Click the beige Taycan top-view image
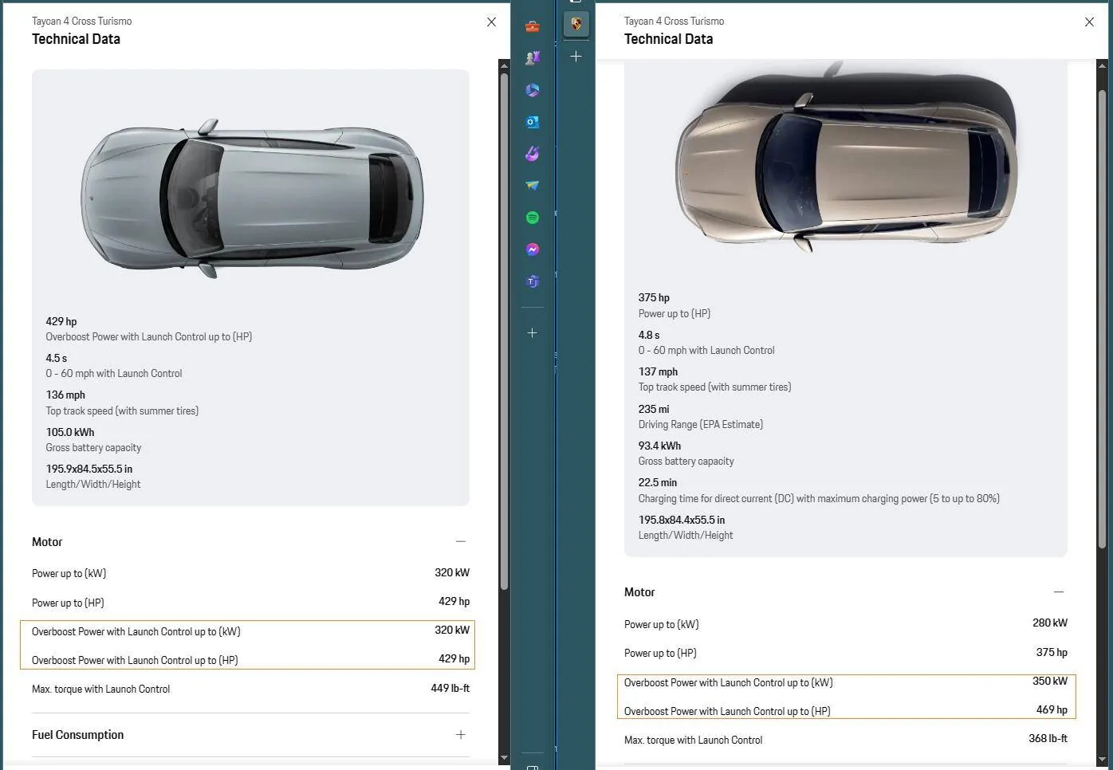This screenshot has height=770, width=1113. tap(846, 158)
